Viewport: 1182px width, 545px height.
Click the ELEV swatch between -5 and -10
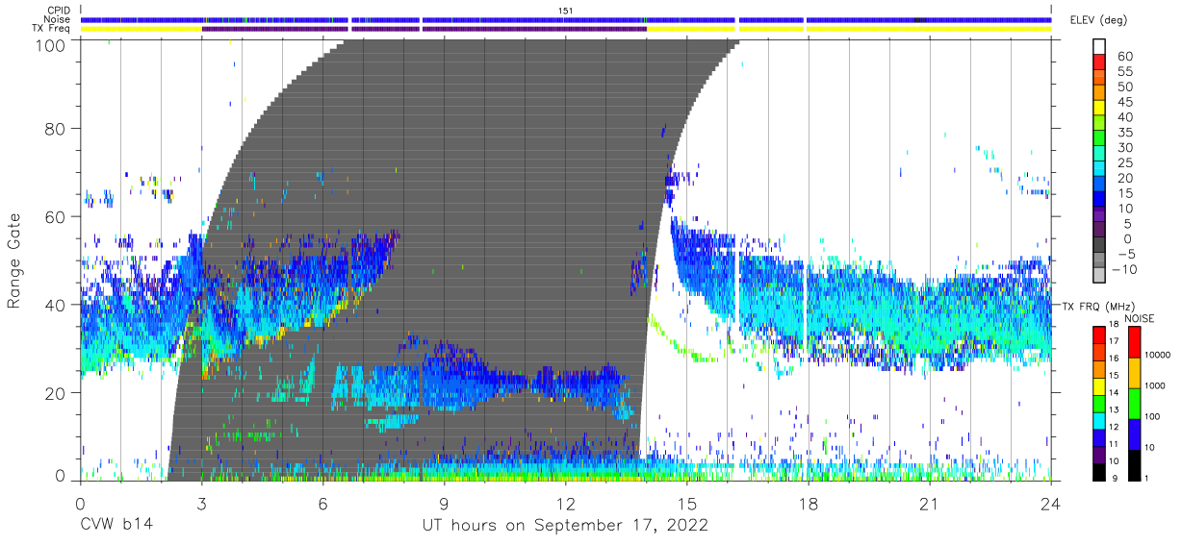pyautogui.click(x=1098, y=261)
